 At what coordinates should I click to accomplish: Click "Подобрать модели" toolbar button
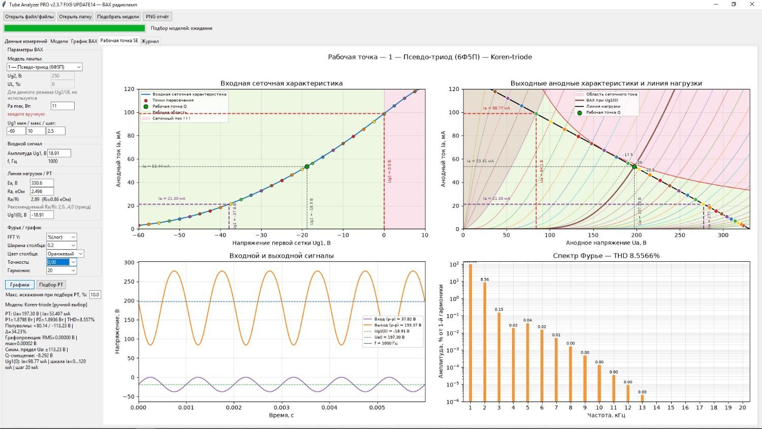118,17
